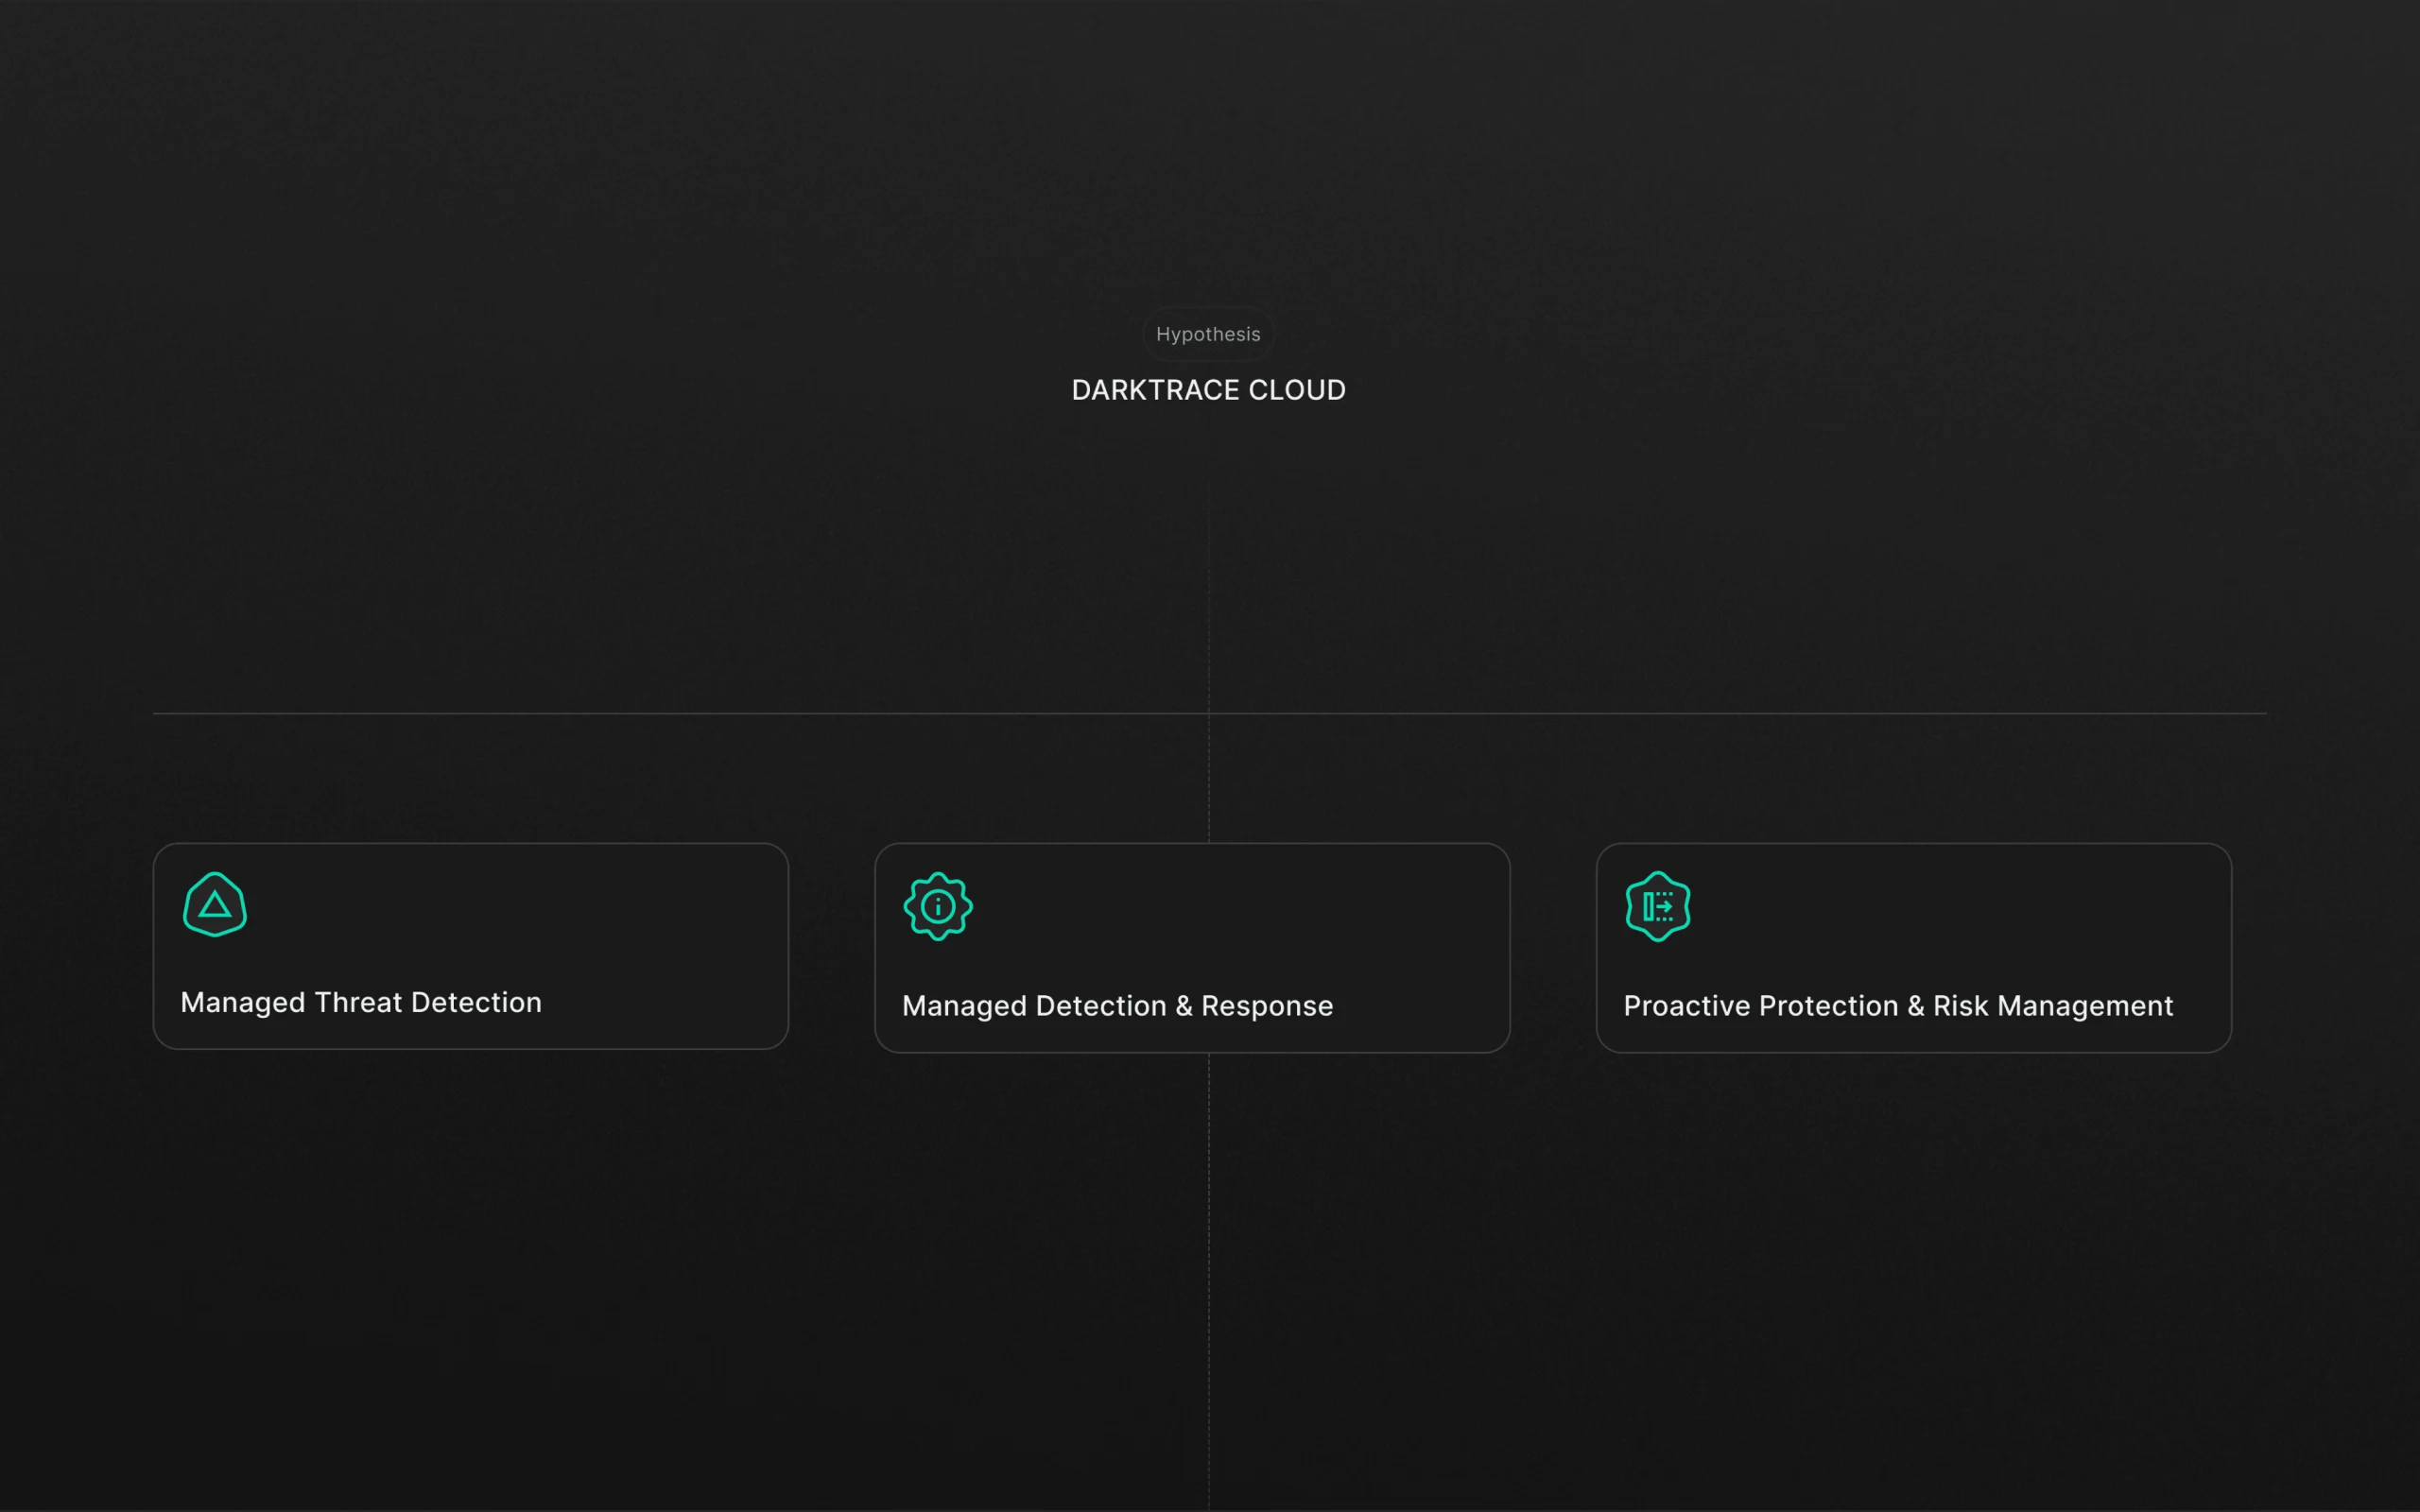Click the arrow badge icon in Proactive Protection card
Screen dimensions: 2420x1512
pos(1658,907)
